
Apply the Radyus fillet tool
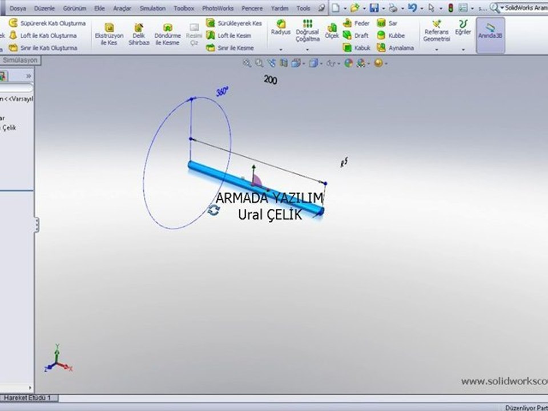(x=281, y=27)
